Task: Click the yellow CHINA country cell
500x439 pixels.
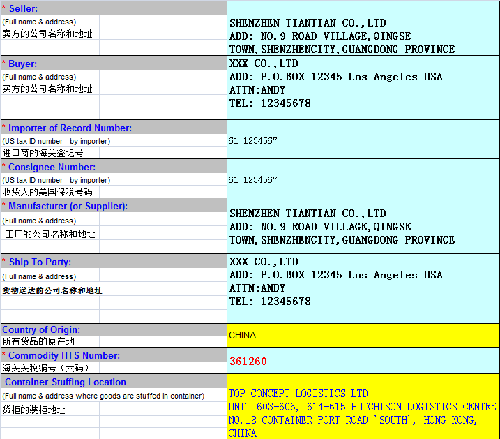Action: click(x=363, y=335)
